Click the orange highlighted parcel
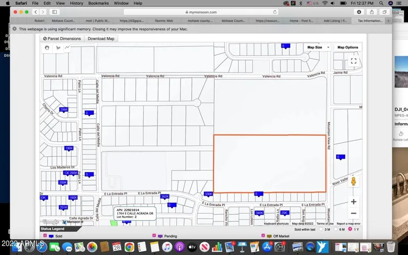 click(269, 164)
